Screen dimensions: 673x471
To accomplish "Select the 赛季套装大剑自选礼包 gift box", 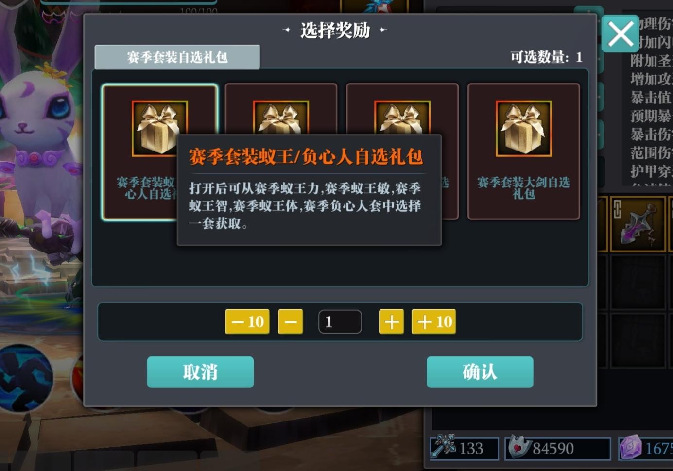I will [523, 151].
